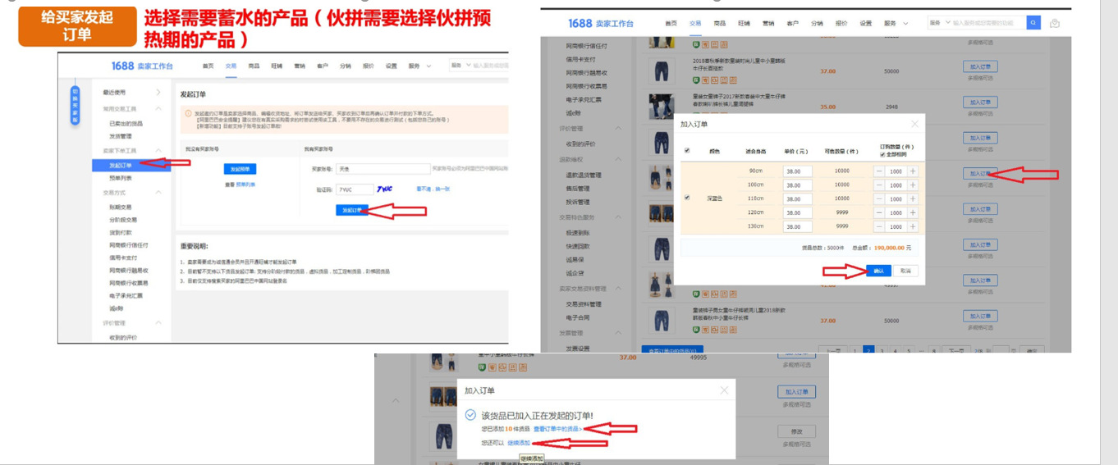Viewport: 1118px width, 465px height.
Task: Select 售后管理 in right screenshot sidebar
Action: (578, 189)
